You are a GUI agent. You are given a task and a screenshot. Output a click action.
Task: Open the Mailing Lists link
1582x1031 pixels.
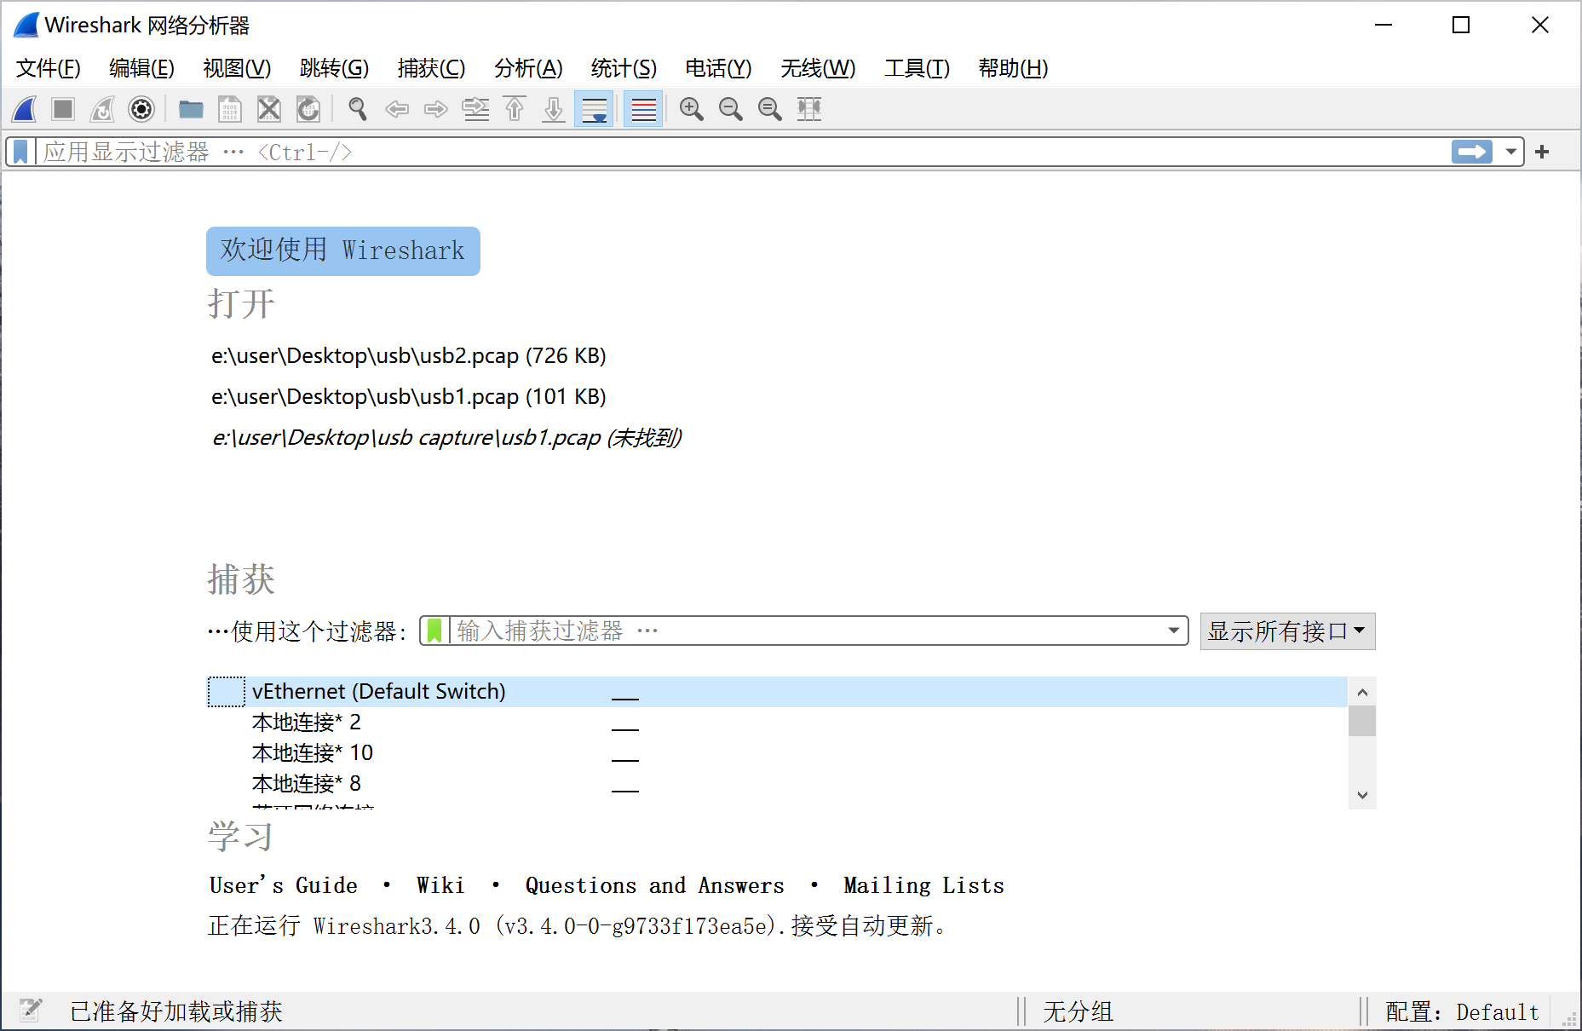[924, 886]
